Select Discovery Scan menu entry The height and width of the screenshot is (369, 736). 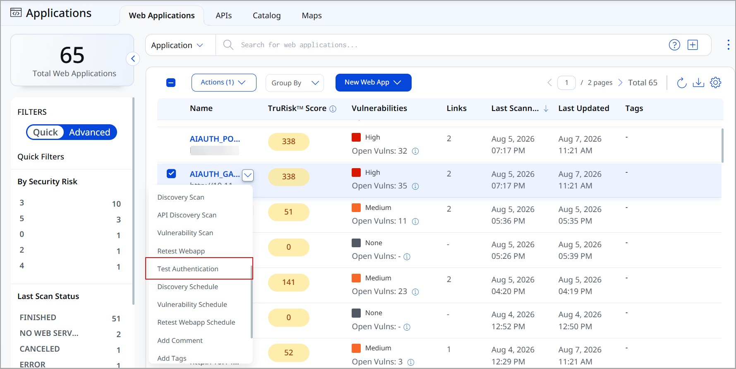tap(181, 197)
